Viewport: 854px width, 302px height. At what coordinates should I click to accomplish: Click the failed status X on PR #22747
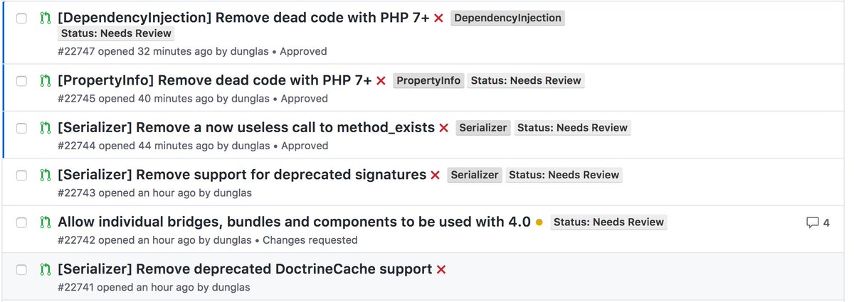(438, 18)
